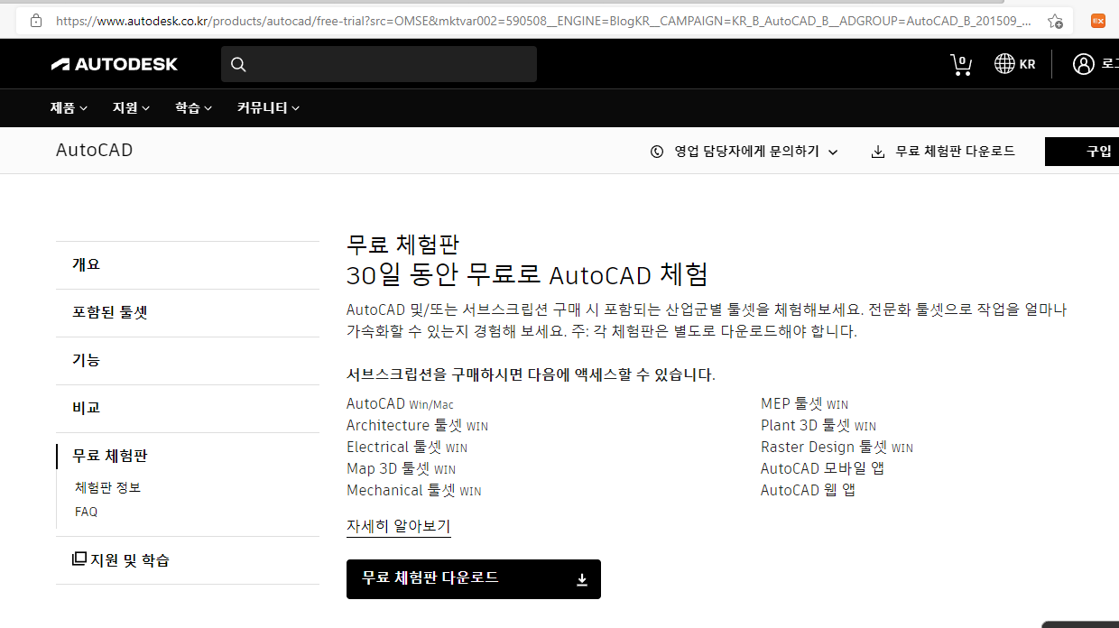Viewport: 1119px width, 628px height.
Task: Click the text AutoCAD Win/Mac
Action: [400, 404]
